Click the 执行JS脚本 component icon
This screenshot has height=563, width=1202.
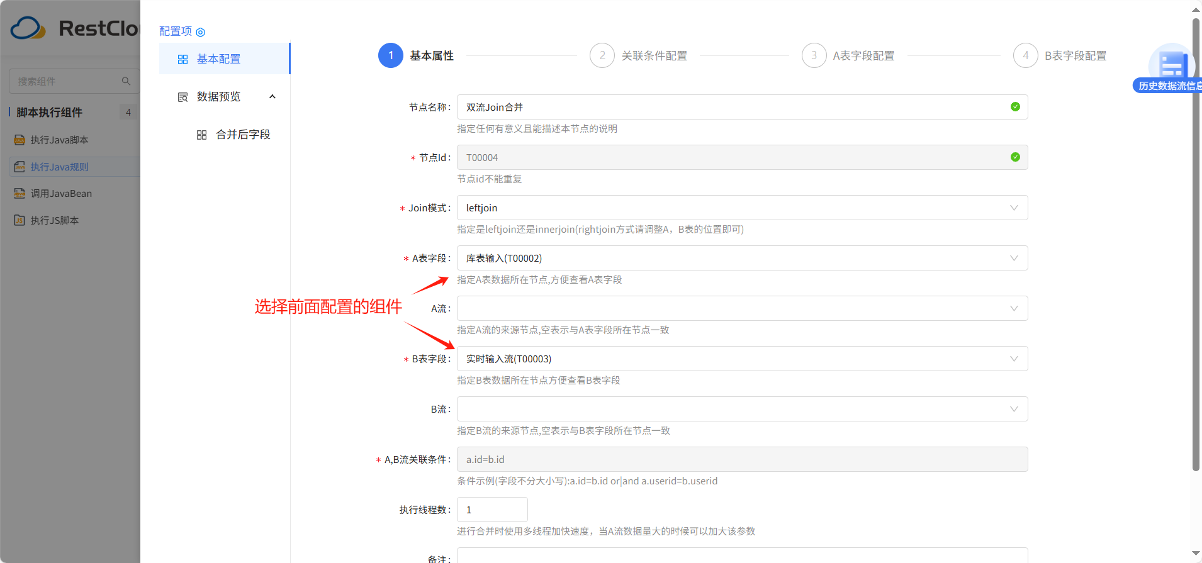click(20, 220)
